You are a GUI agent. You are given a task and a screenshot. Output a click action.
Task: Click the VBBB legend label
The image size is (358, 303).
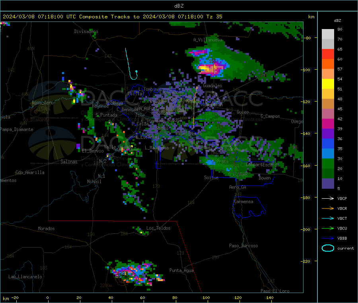[342, 238]
